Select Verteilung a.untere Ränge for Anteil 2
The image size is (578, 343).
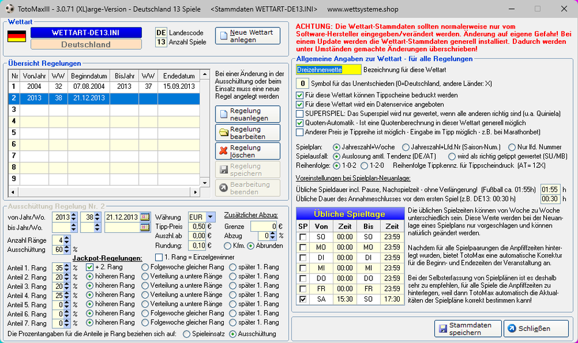pos(145,276)
